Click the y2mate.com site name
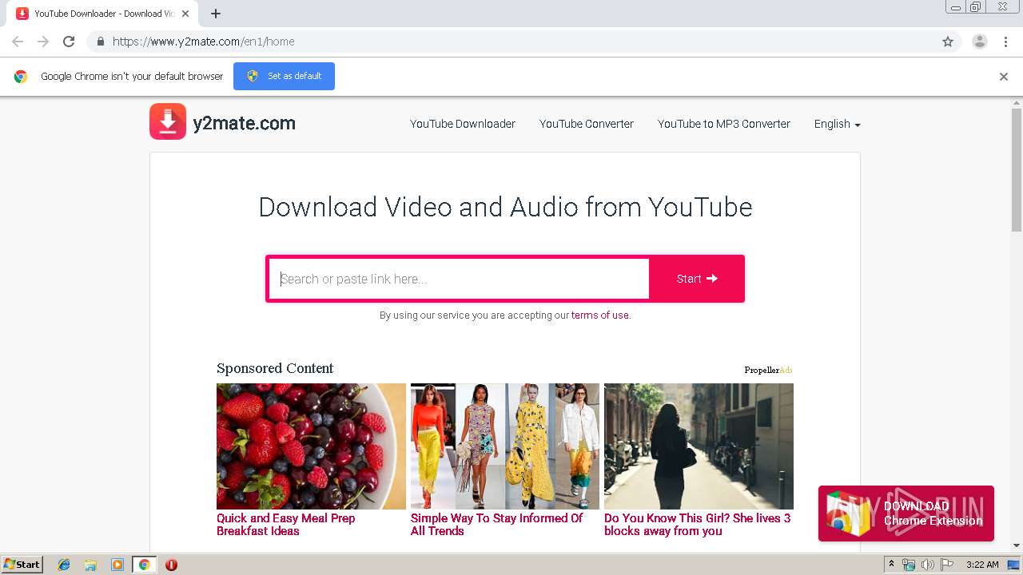 point(245,123)
